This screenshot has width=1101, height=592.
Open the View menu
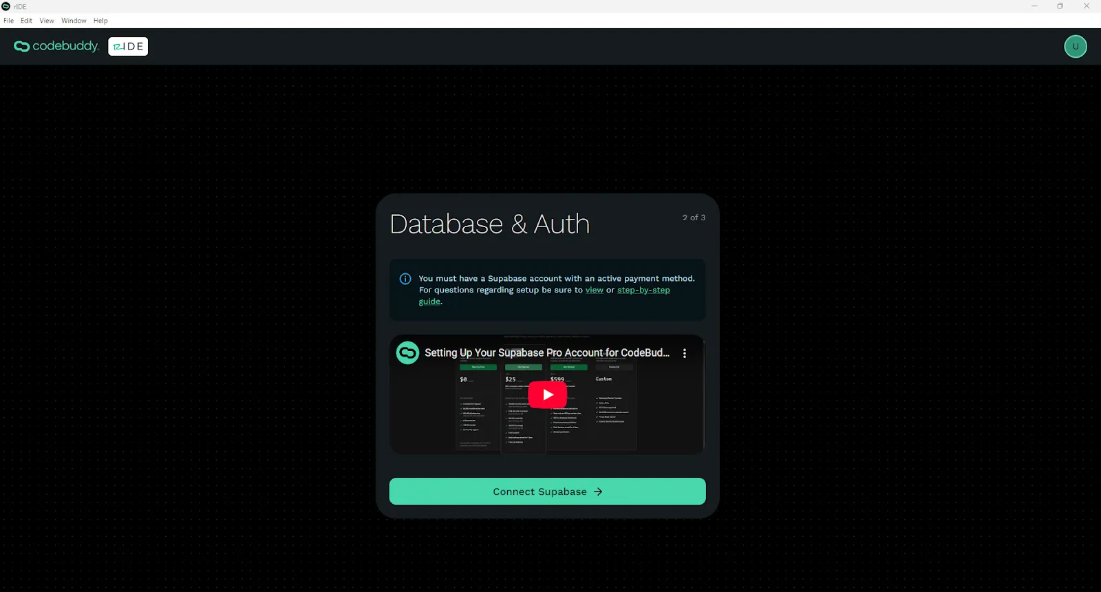47,21
